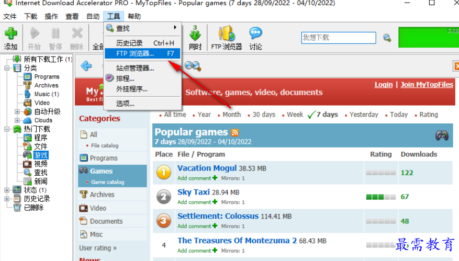Select the 7 days period filter
This screenshot has width=459, height=261.
pyautogui.click(x=327, y=115)
